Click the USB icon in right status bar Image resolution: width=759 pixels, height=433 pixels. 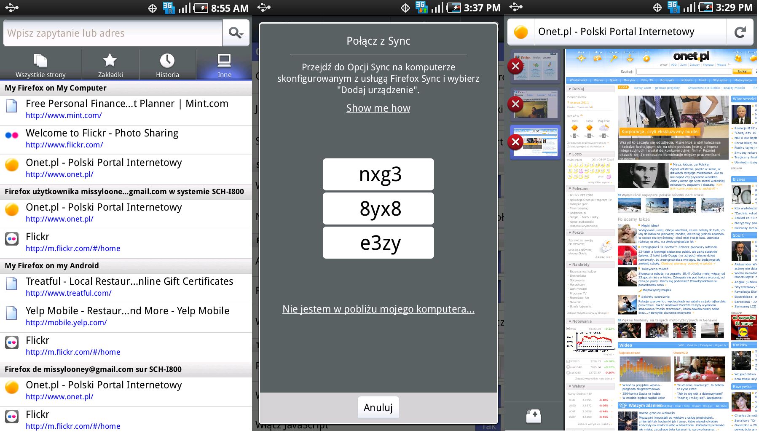click(x=516, y=8)
